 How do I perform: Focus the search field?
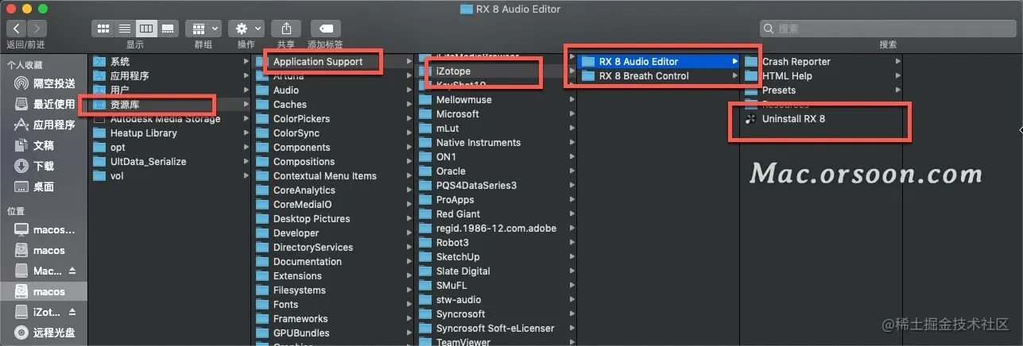[888, 29]
